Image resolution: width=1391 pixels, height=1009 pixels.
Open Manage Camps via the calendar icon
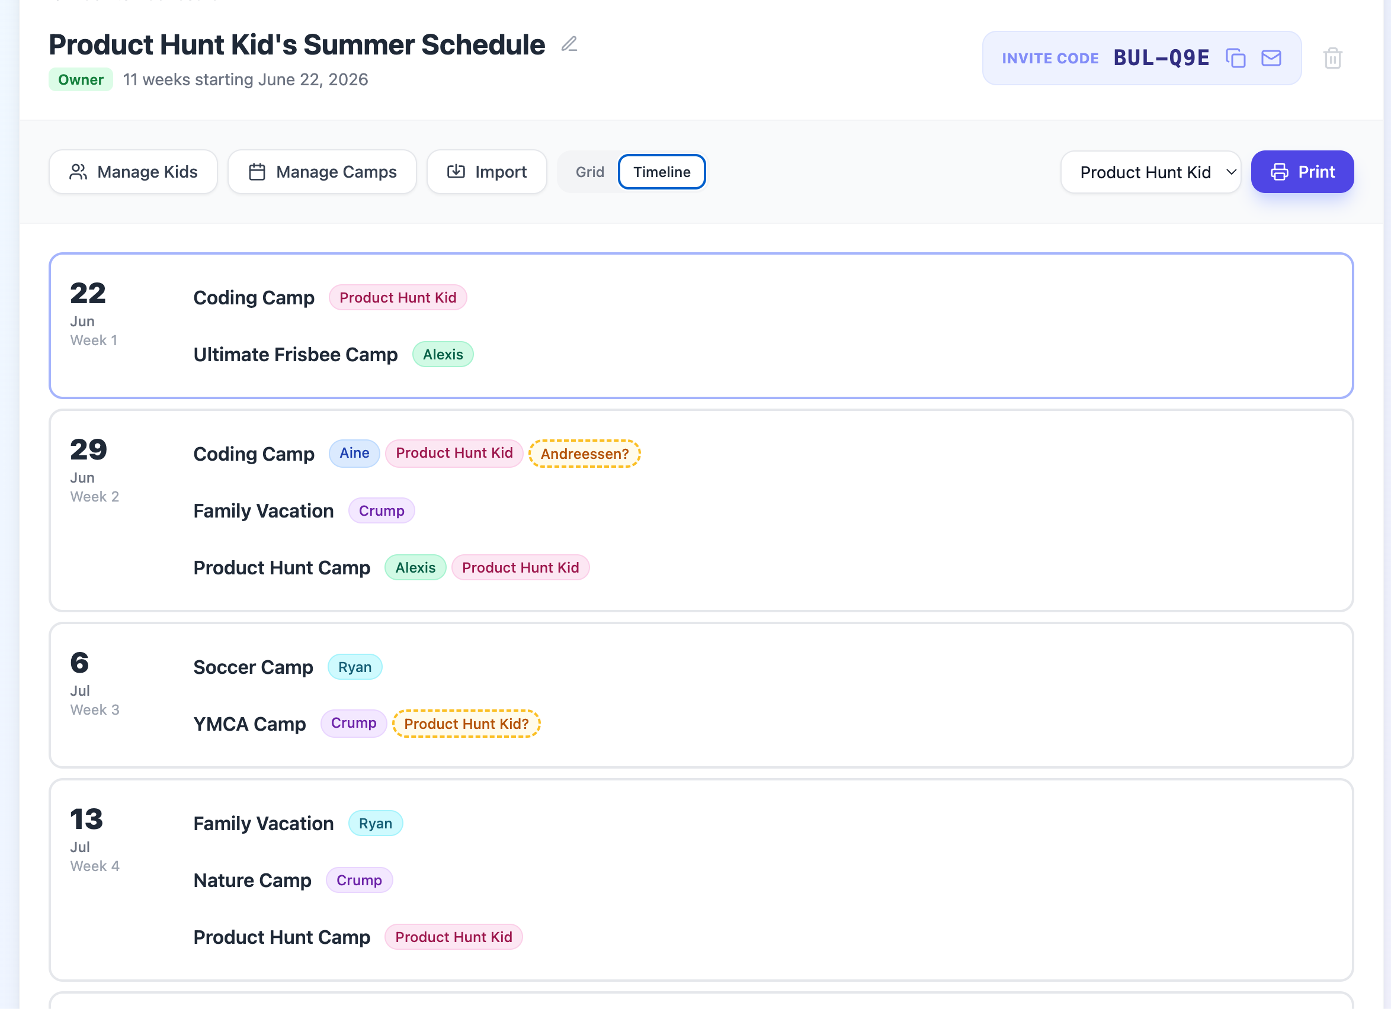(258, 172)
